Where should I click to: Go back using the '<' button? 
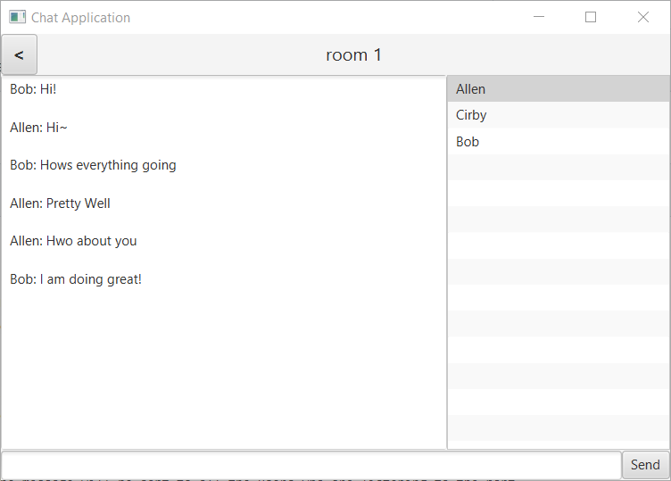pos(20,54)
